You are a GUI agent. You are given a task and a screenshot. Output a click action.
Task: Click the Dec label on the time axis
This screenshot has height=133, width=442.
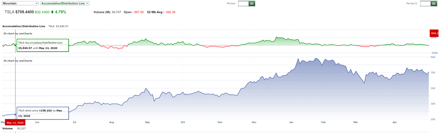pyautogui.click(x=254, y=122)
